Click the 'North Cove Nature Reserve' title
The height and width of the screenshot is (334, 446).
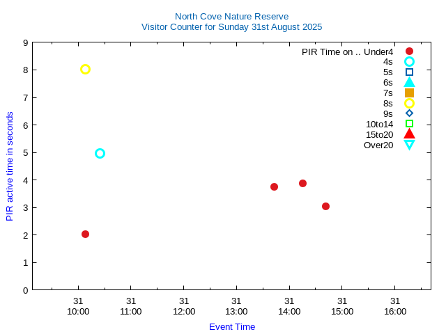231,16
